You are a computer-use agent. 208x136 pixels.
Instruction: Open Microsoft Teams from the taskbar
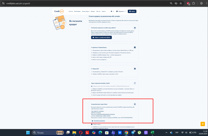pyautogui.click(x=113, y=132)
